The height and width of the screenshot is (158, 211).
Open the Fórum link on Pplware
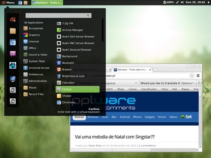tap(162, 117)
